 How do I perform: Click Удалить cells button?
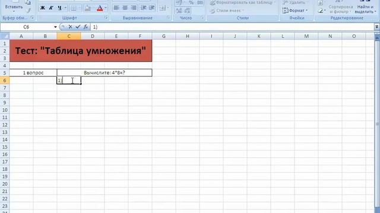295,2
